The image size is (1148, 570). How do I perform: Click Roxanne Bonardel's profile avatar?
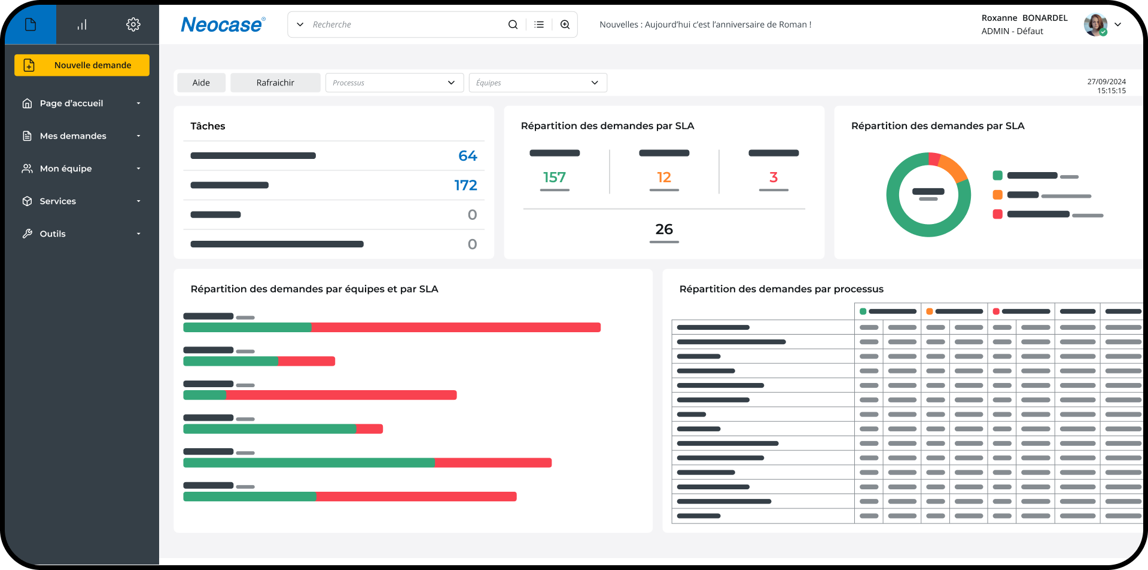[x=1095, y=24]
